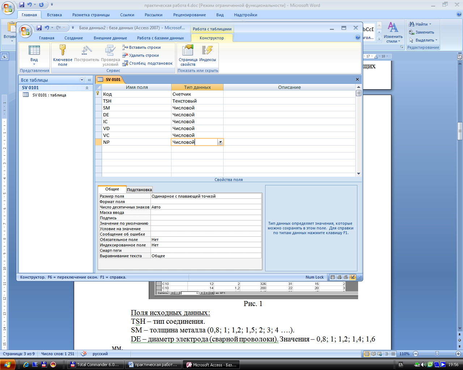Click Изменить стили in Word ribbon
Viewport: 463px width, 370px height.
393,33
